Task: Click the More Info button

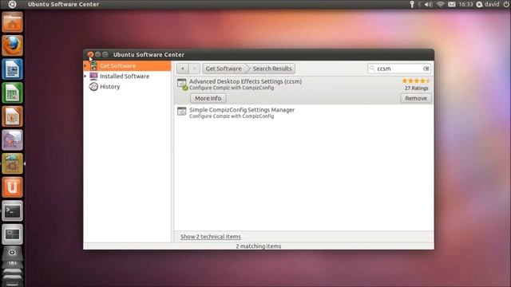Action: click(208, 98)
